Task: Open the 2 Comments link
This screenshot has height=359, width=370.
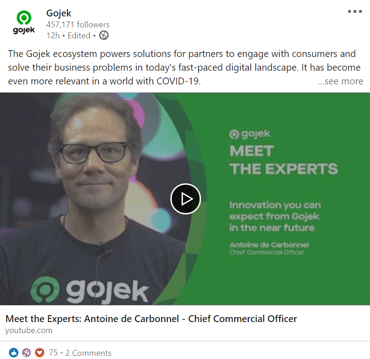Action: tap(88, 353)
